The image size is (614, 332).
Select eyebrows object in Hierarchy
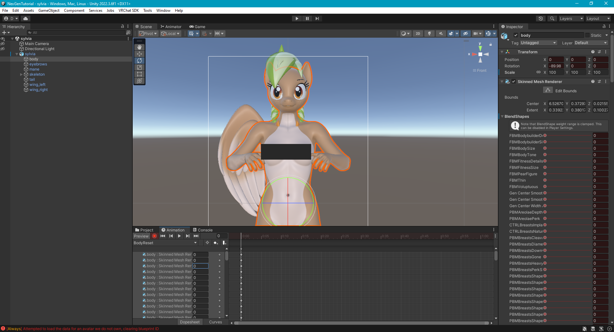(x=38, y=64)
